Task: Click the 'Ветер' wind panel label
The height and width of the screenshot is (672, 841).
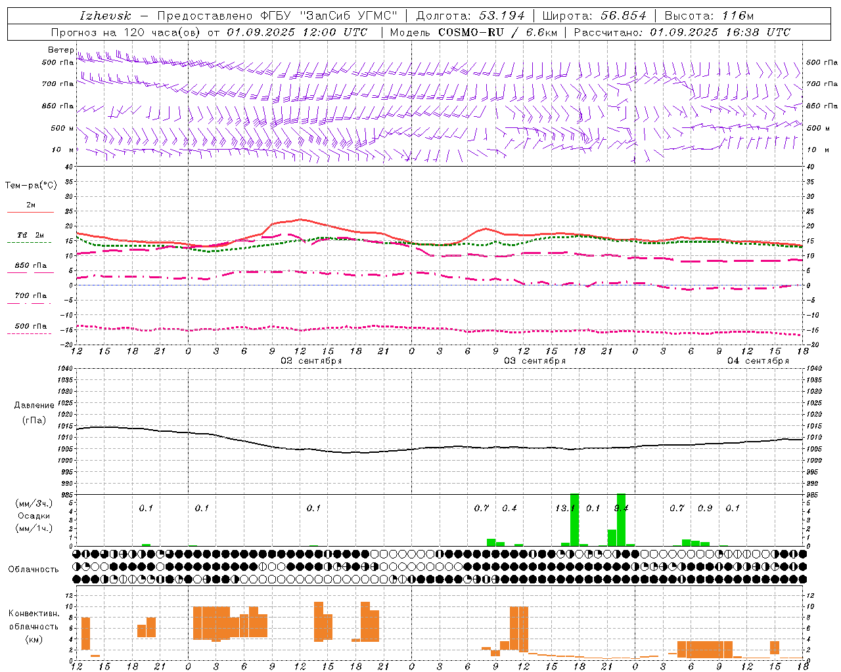Action: [x=60, y=50]
